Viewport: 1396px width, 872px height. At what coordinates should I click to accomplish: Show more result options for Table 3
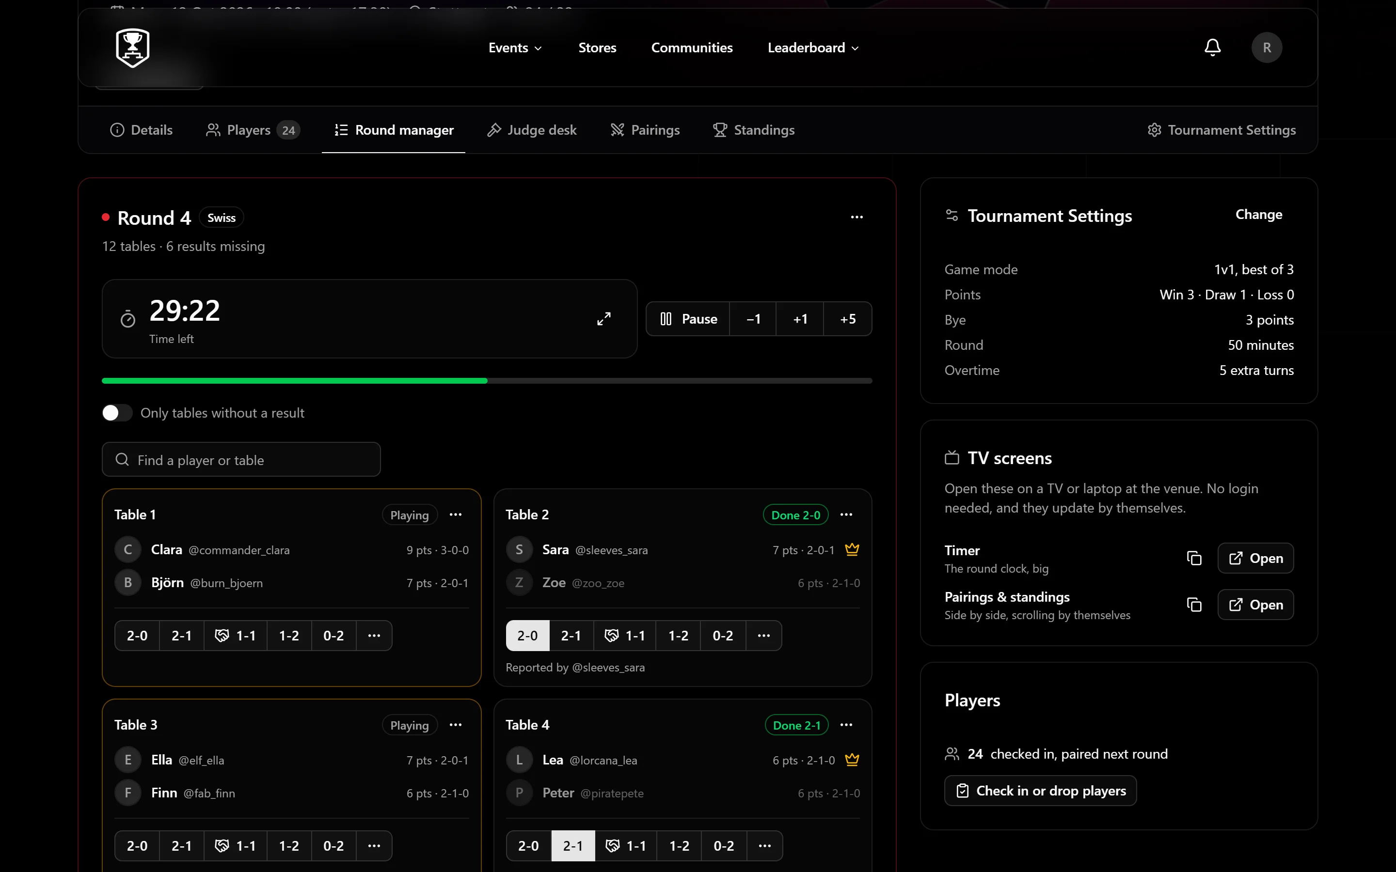374,846
